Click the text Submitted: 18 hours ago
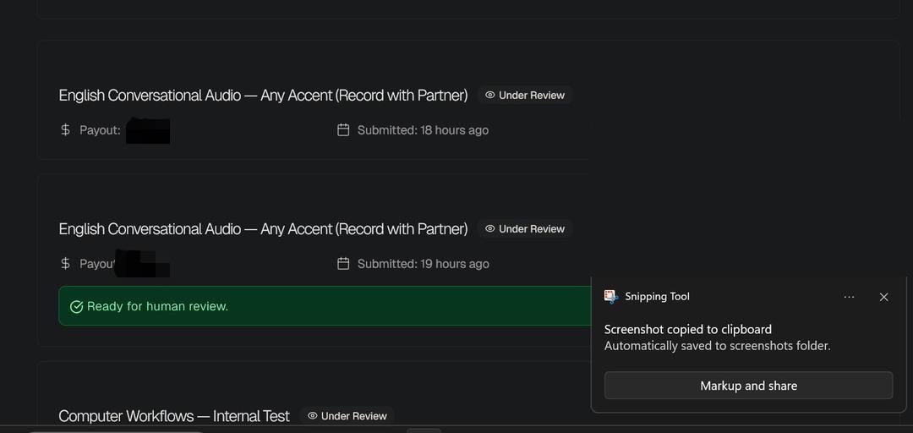The height and width of the screenshot is (433, 913). pos(424,130)
